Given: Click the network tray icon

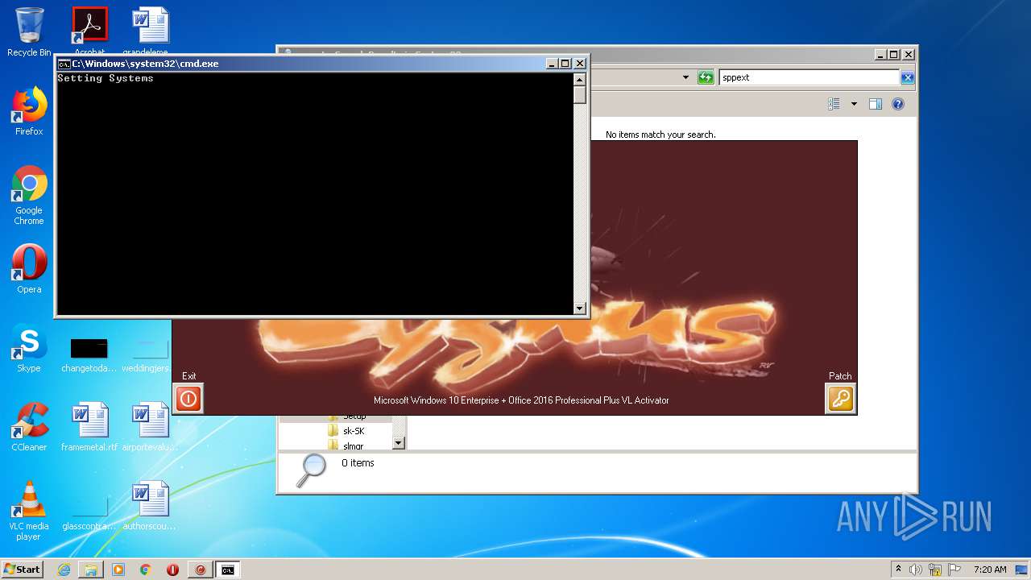Looking at the screenshot, I should [935, 570].
